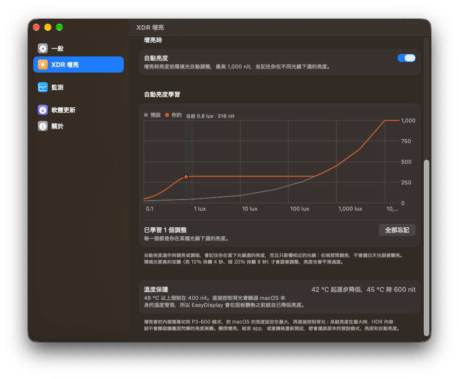The width and height of the screenshot is (459, 379).
Task: Toggle the 自動亮度 switch off
Action: [406, 58]
